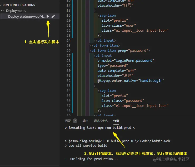
Task: Collapse the Deployments tree group
Action: pyautogui.click(x=2, y=11)
